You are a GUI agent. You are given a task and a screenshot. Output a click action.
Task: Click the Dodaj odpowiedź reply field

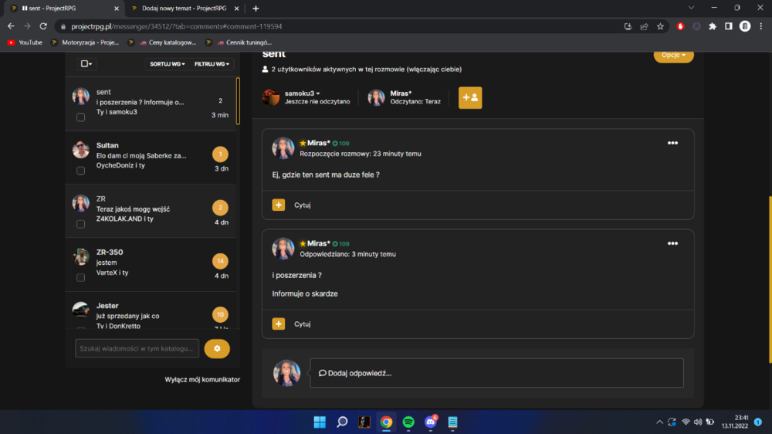(x=496, y=373)
